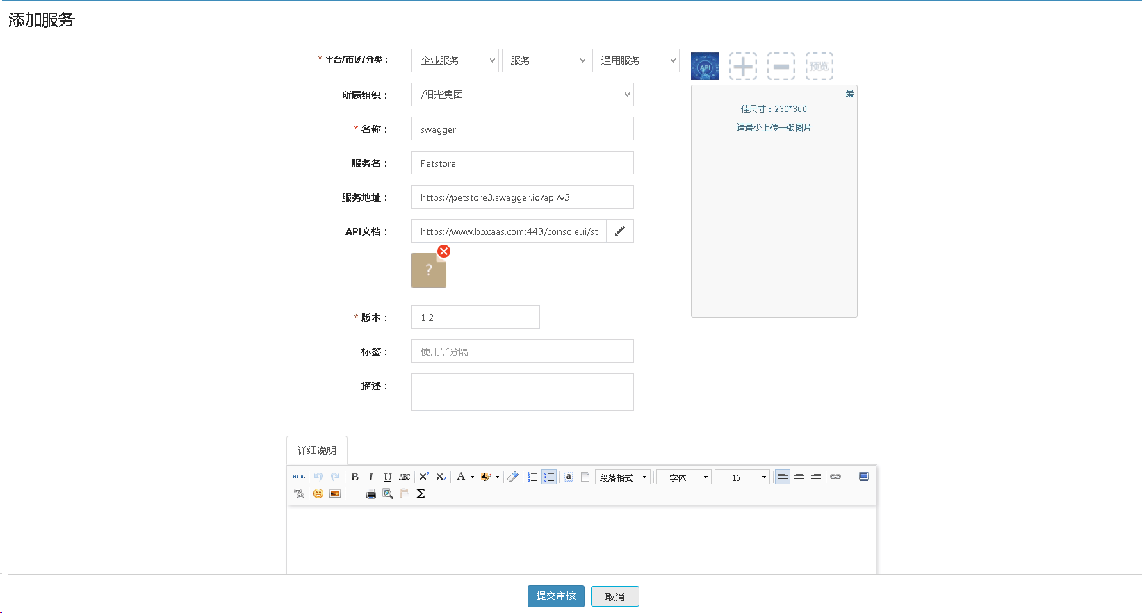Viewport: 1142px width, 613px height.
Task: Select the 详细说明 tab
Action: (x=317, y=450)
